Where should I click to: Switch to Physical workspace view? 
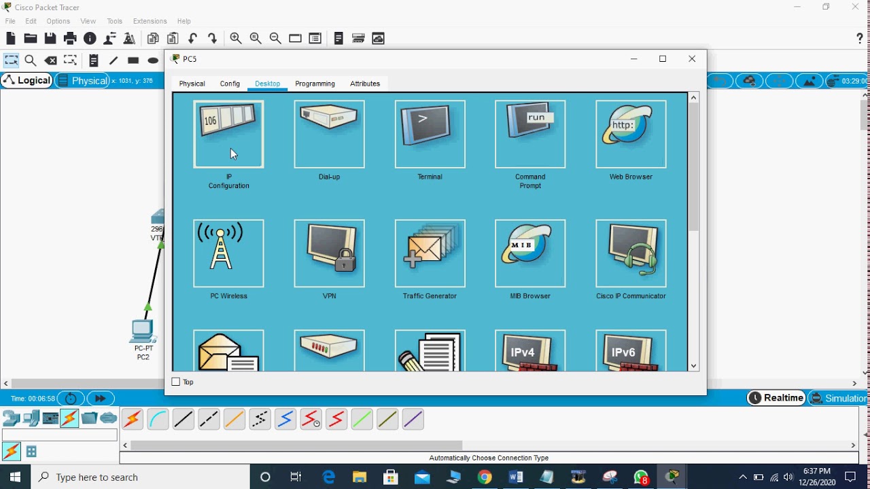[82, 81]
